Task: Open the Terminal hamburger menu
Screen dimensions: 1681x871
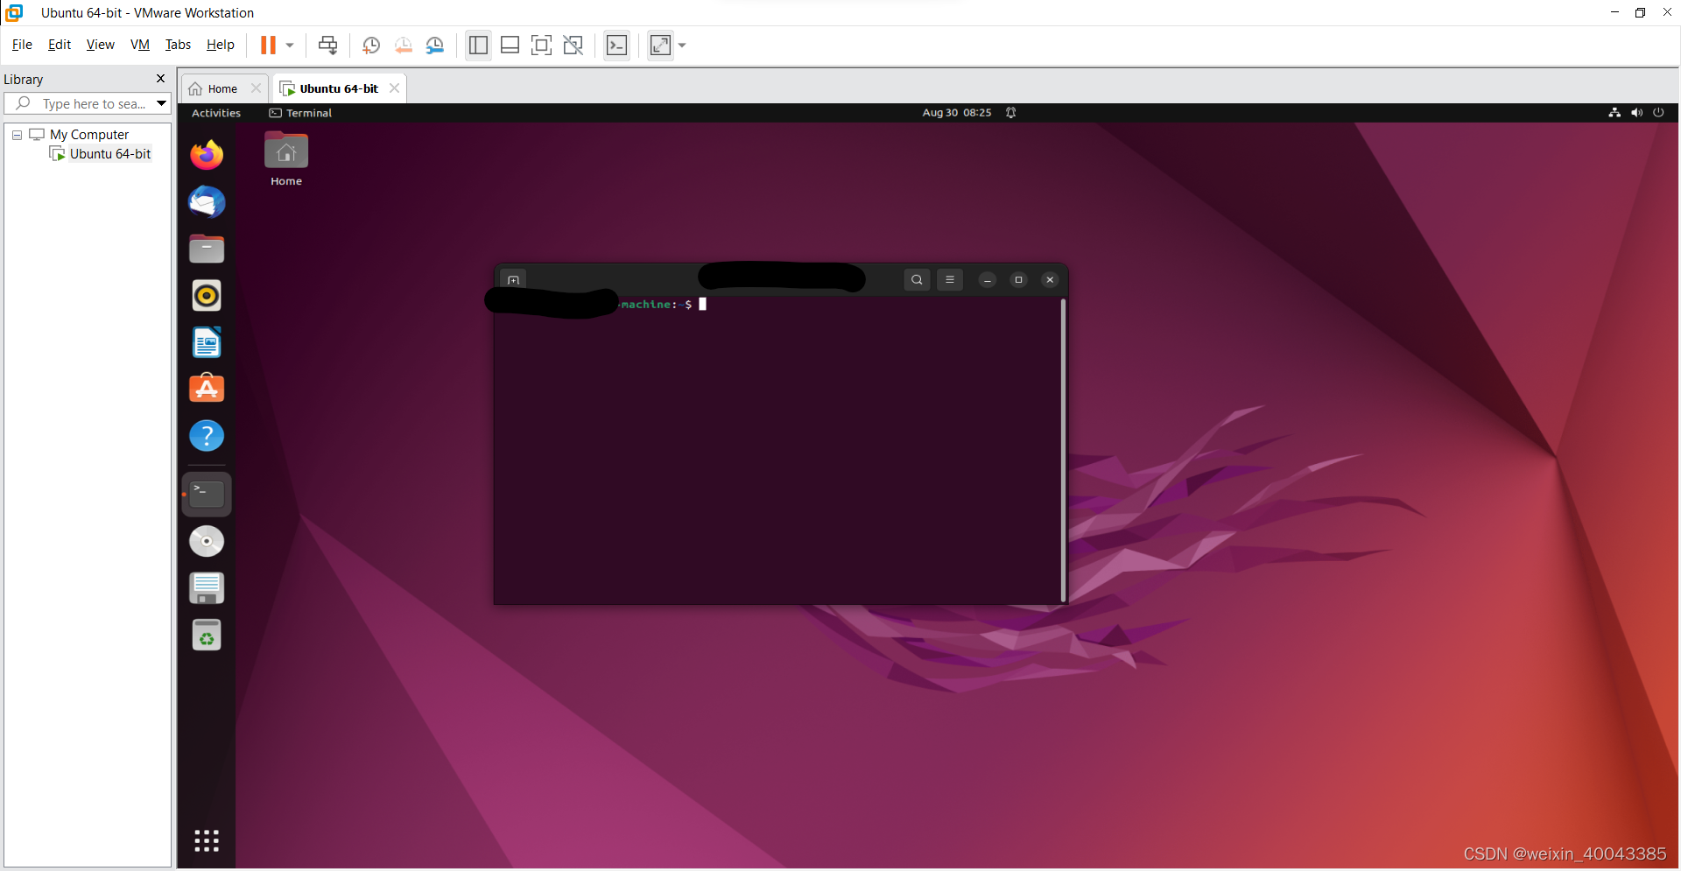Action: (x=951, y=279)
